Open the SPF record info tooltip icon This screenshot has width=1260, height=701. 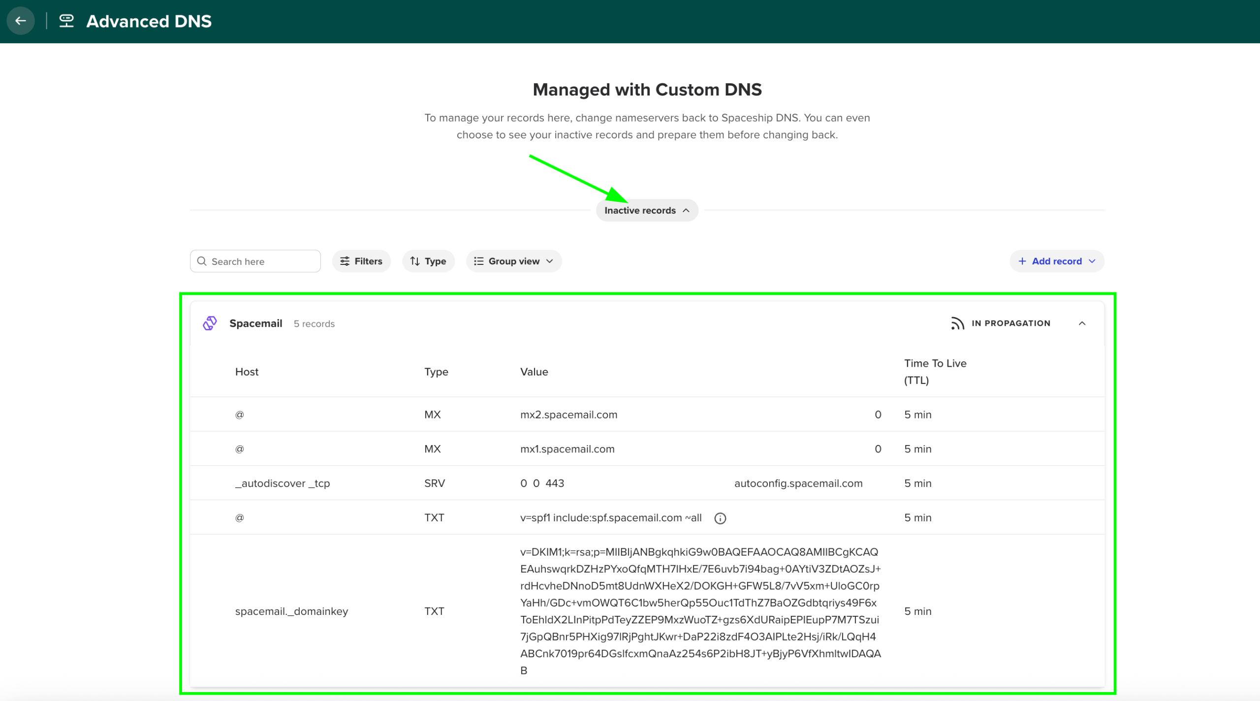tap(720, 517)
